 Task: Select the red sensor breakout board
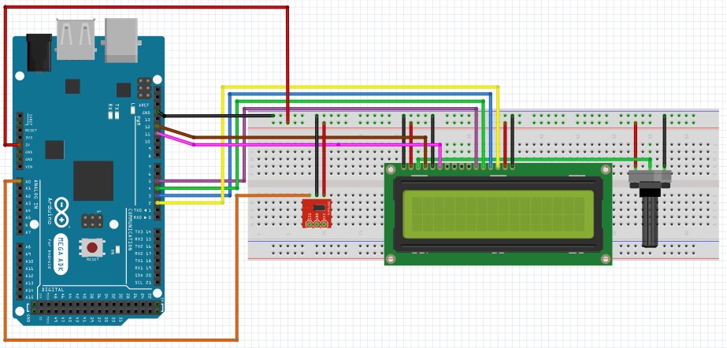(x=317, y=213)
